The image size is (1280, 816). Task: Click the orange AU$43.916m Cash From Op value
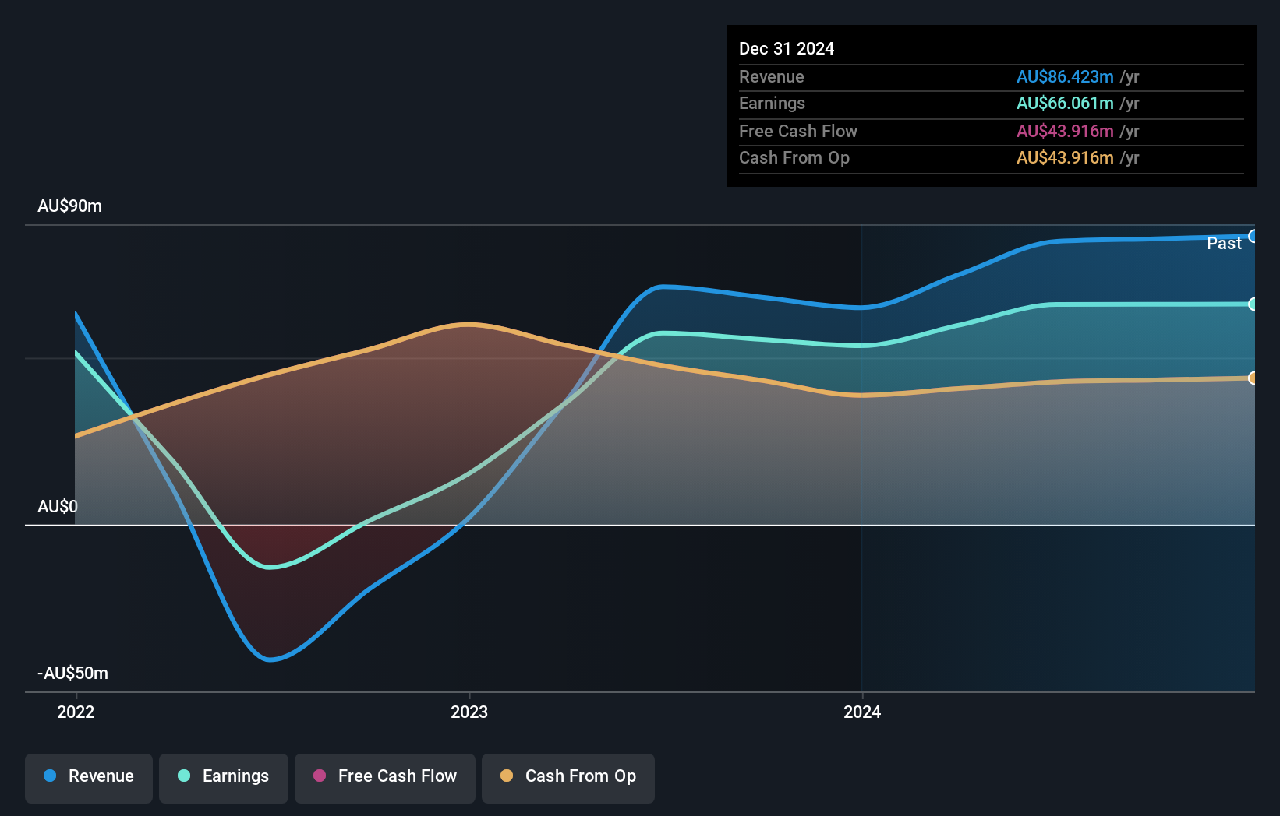pos(1065,157)
